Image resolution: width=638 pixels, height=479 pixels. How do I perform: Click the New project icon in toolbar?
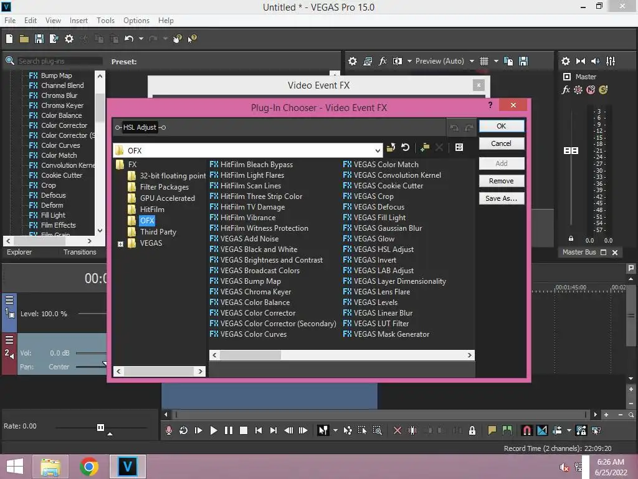[9, 39]
